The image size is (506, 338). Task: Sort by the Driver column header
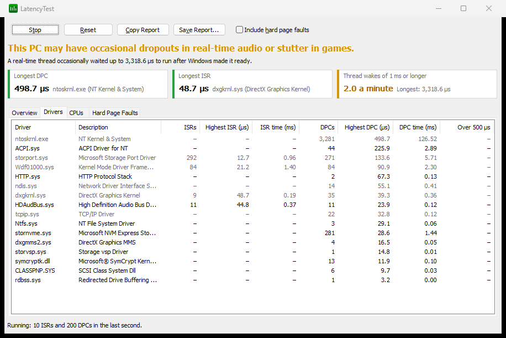(x=43, y=127)
